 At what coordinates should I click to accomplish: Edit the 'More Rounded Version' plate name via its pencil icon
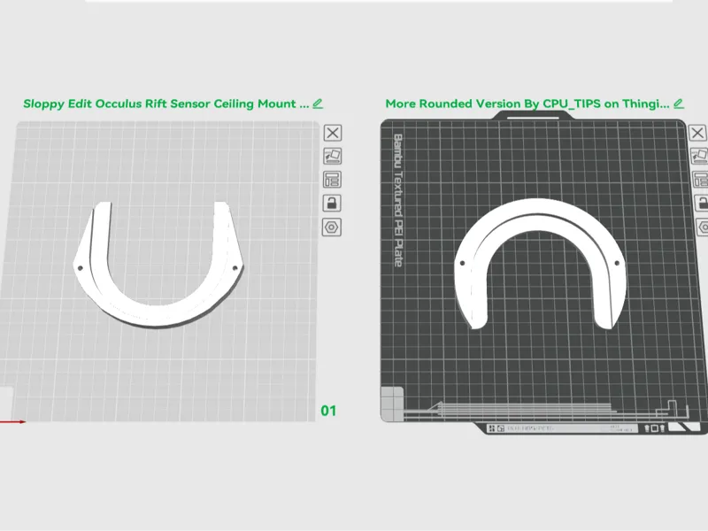click(678, 104)
